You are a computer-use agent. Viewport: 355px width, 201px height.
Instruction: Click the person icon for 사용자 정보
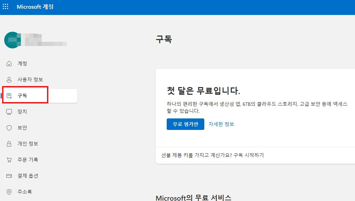tap(9, 79)
